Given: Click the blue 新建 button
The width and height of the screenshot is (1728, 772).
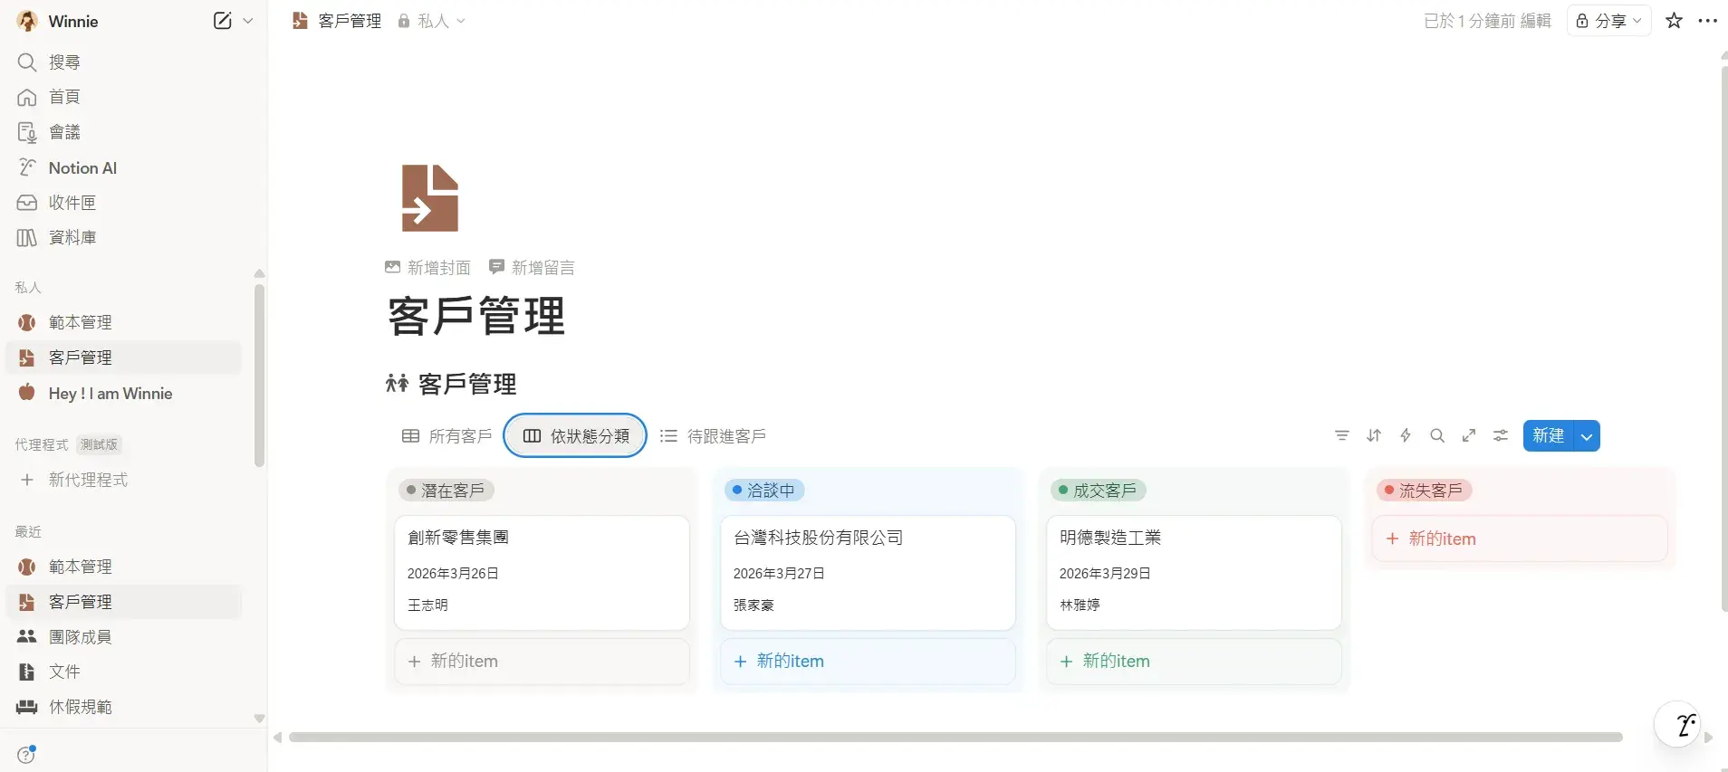Looking at the screenshot, I should tap(1549, 435).
